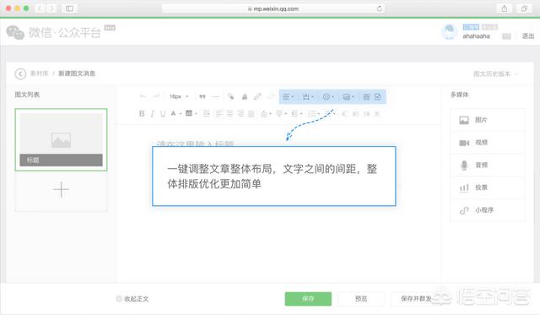The height and width of the screenshot is (315, 540).
Task: Click the Safari share icon
Action: tap(505, 8)
